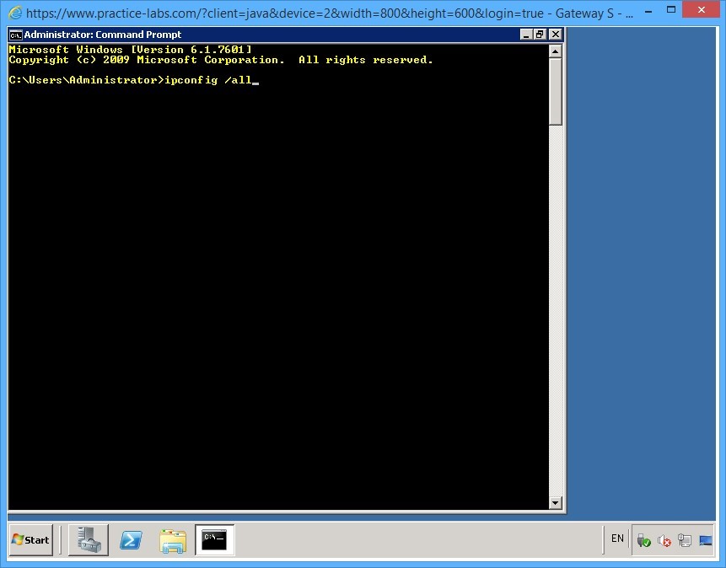Click the scrollbar up arrow in Command Prompt
The height and width of the screenshot is (568, 726).
[555, 50]
